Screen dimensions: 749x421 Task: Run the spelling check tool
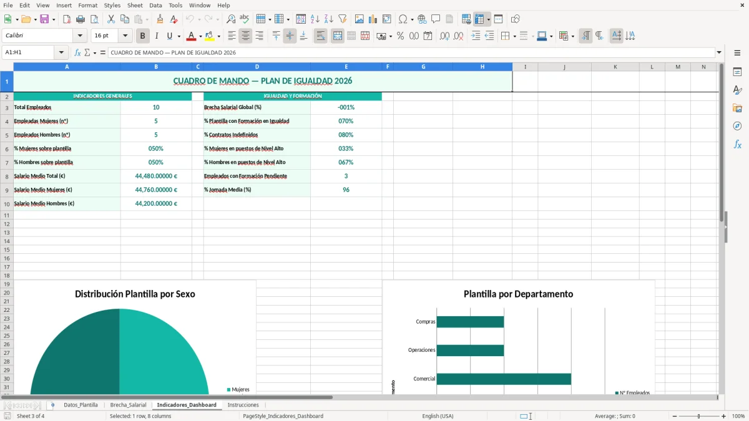pos(245,19)
